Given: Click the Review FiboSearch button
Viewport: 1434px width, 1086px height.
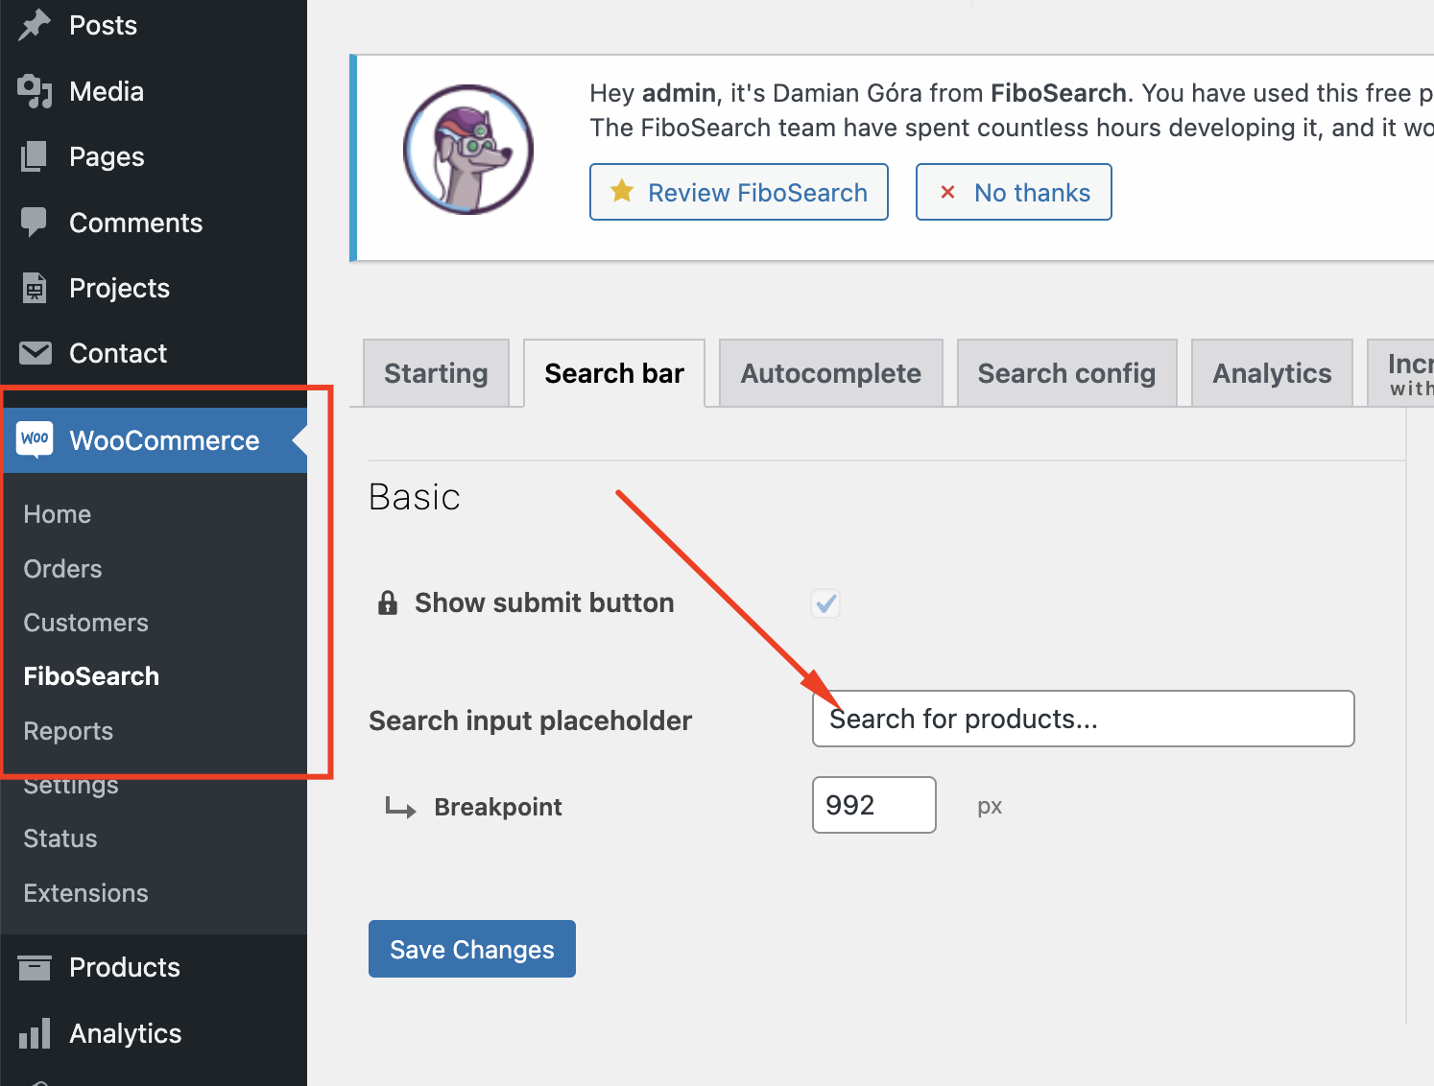Looking at the screenshot, I should pyautogui.click(x=739, y=192).
